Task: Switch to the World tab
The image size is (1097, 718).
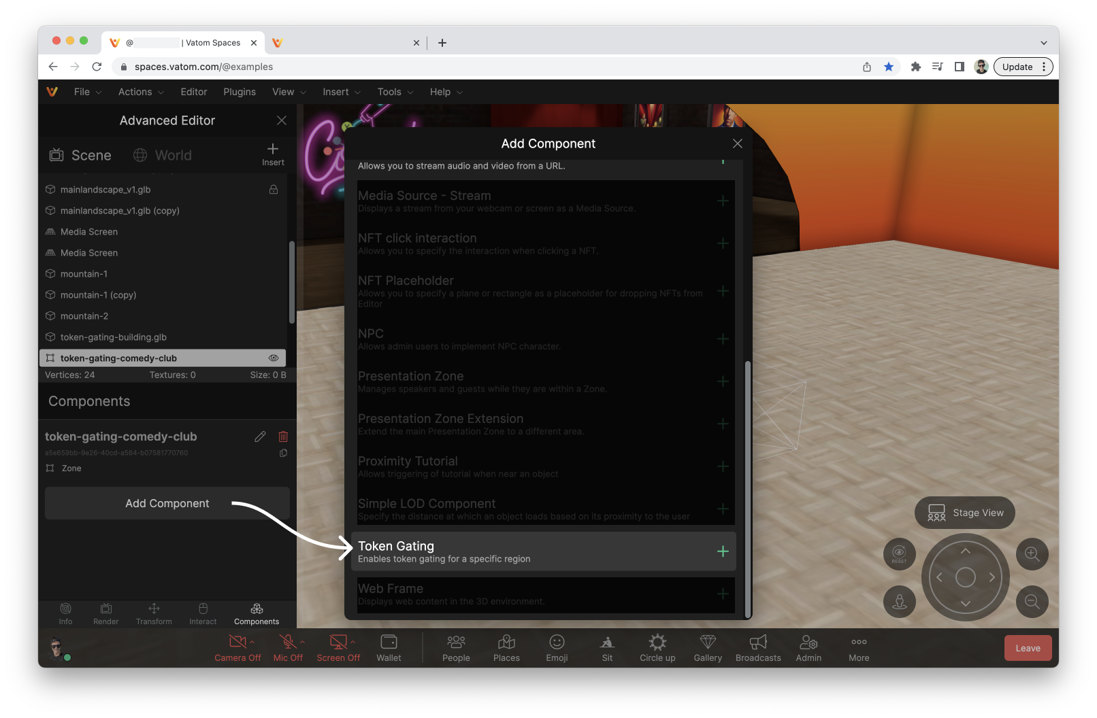Action: [x=163, y=155]
